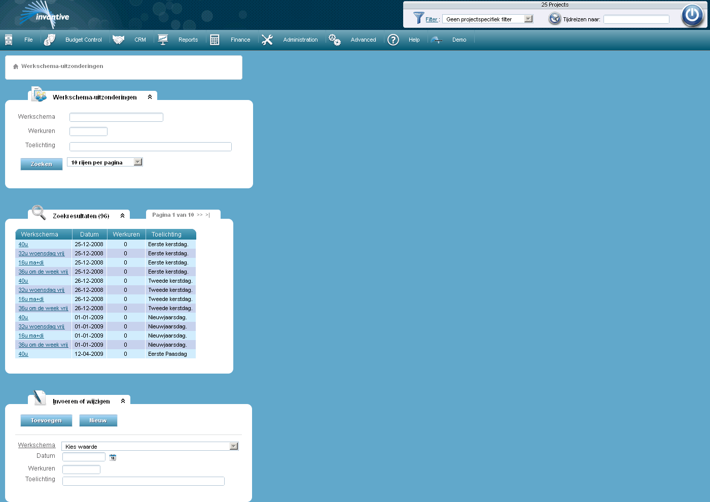Click the Finance calculator icon
The image size is (710, 502).
(215, 40)
